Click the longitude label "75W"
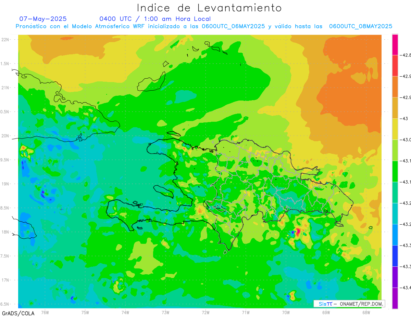 click(x=85, y=312)
